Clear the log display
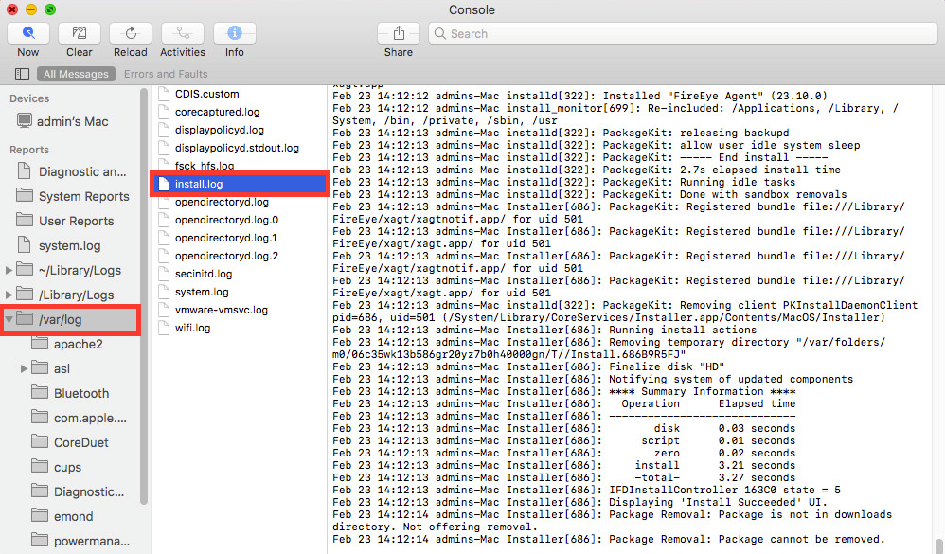This screenshot has width=945, height=554. 79,33
